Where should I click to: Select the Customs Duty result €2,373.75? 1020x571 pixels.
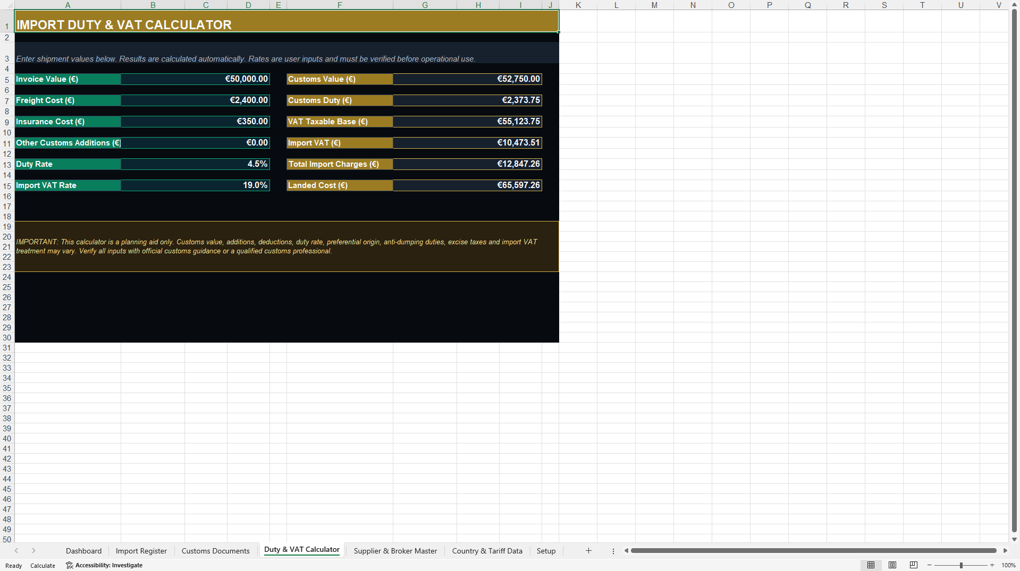(467, 100)
